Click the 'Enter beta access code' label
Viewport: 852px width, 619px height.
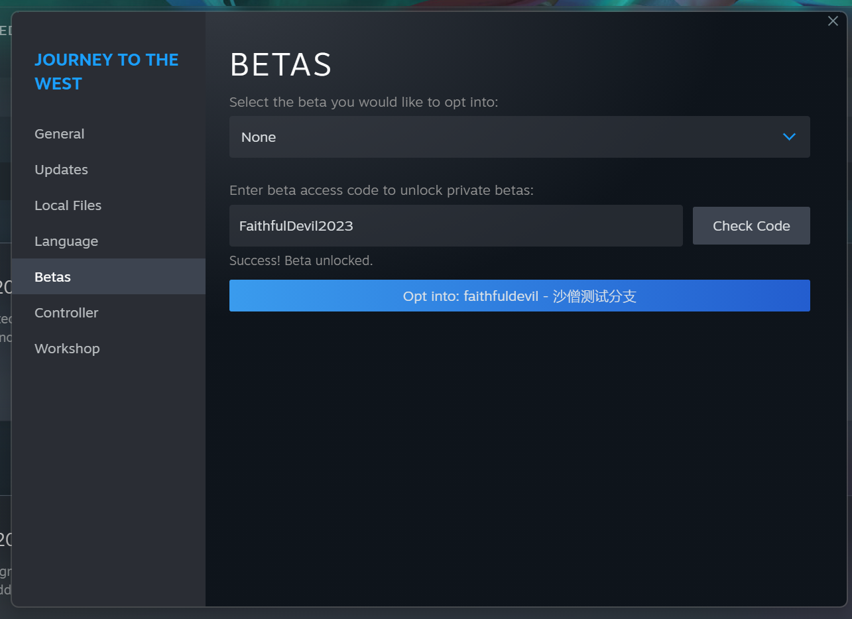381,191
